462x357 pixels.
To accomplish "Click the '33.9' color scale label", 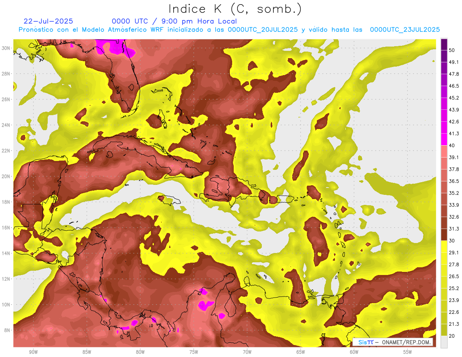I will pyautogui.click(x=454, y=205).
